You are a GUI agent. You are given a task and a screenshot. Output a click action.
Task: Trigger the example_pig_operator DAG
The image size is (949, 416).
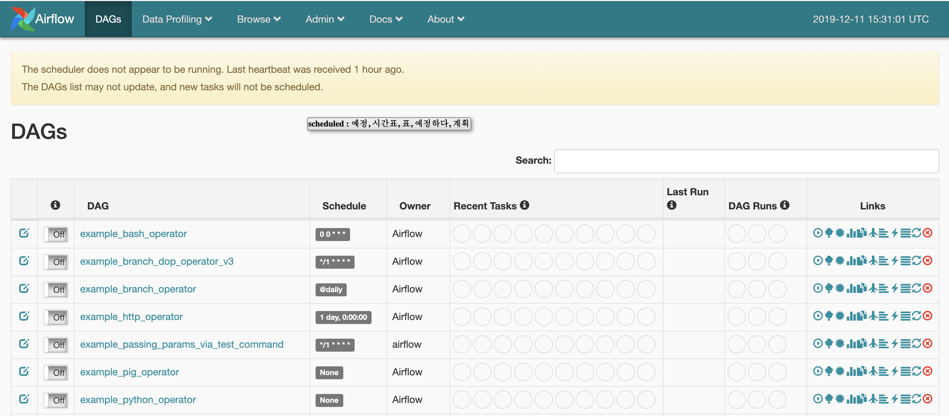818,371
